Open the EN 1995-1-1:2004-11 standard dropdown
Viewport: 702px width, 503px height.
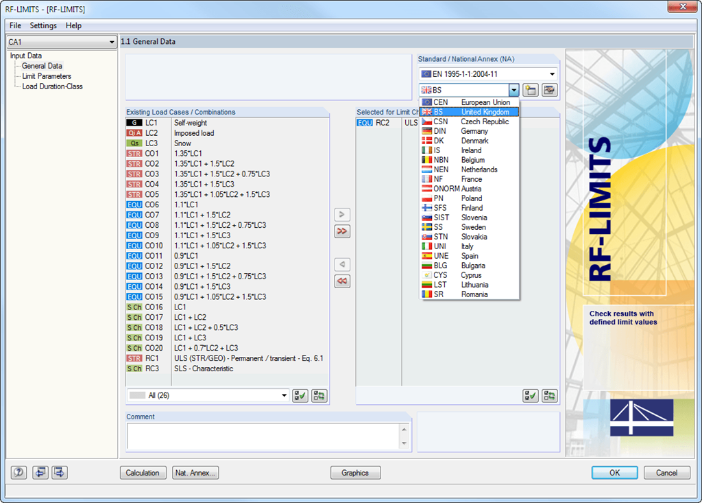(488, 74)
